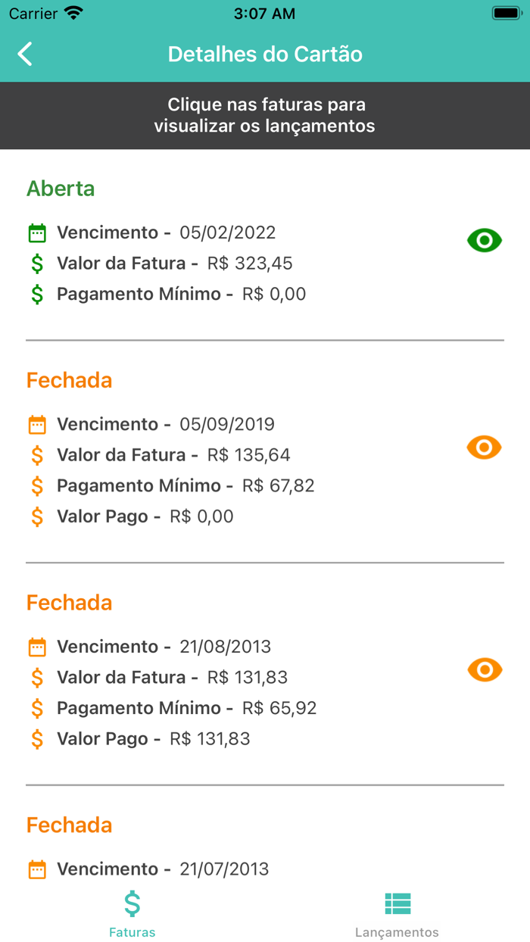Select the calendar icon beside Vencimento 05/02/2022

37,232
